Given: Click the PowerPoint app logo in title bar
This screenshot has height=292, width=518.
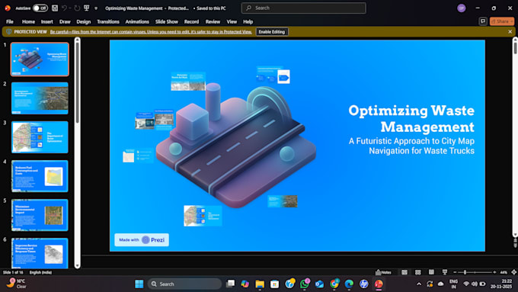Looking at the screenshot, I should pyautogui.click(x=8, y=8).
